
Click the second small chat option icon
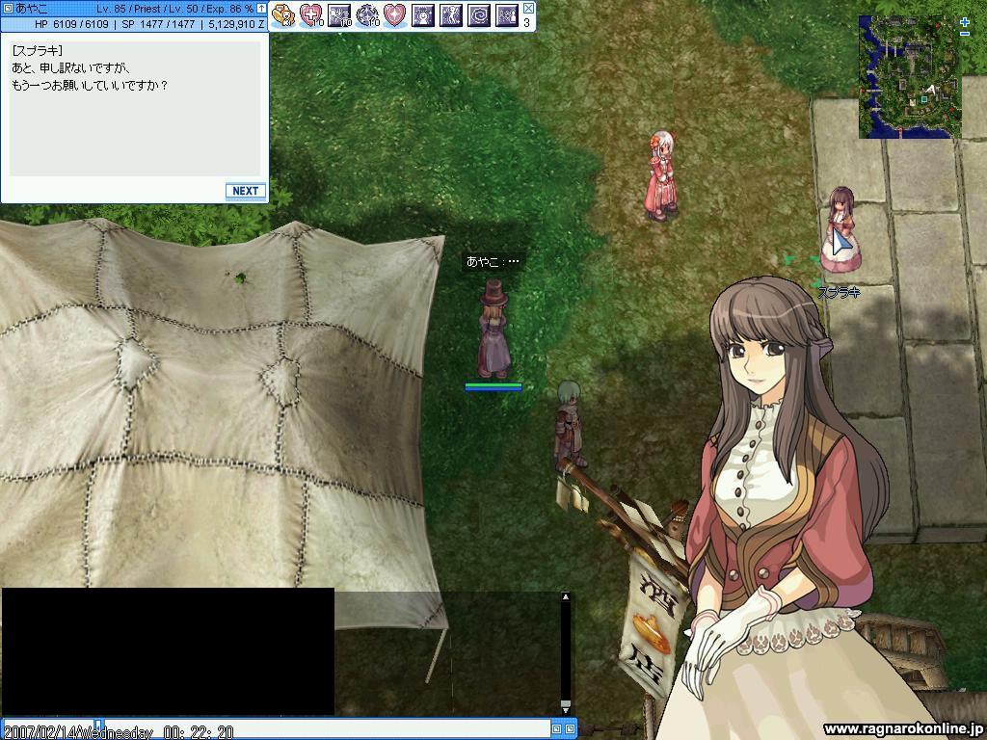click(570, 729)
